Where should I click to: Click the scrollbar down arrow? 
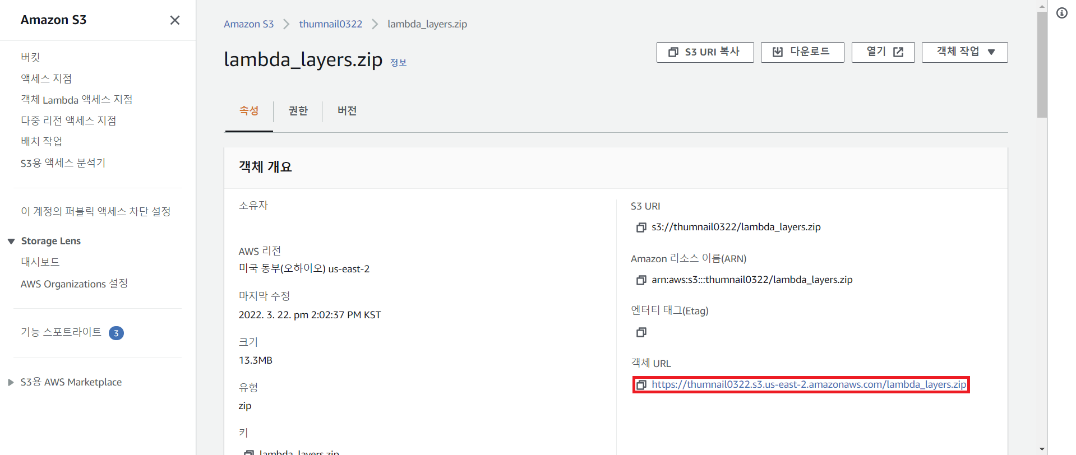pos(1042,449)
